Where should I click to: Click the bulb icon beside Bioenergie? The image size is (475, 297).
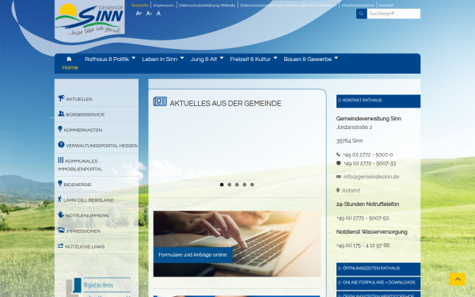(x=60, y=184)
